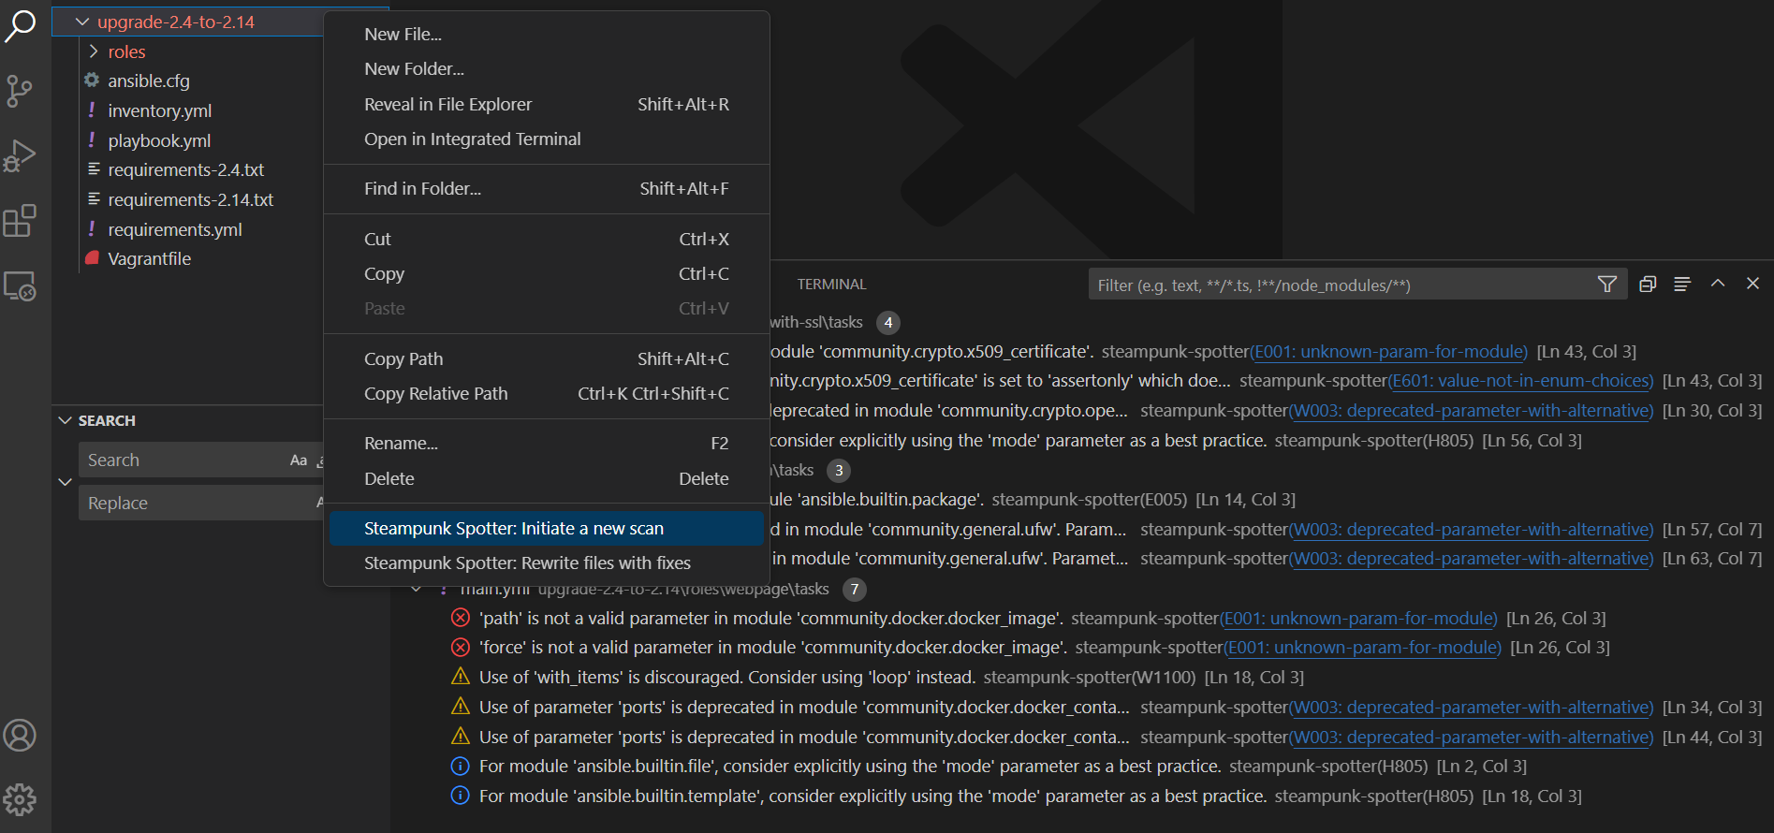Screen dimensions: 1774x833
Task: Open the Extensions view
Action: click(20, 221)
